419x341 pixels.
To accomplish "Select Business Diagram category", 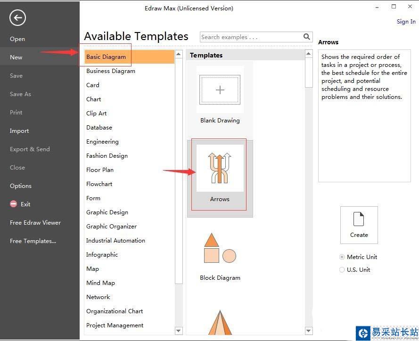I will point(111,71).
